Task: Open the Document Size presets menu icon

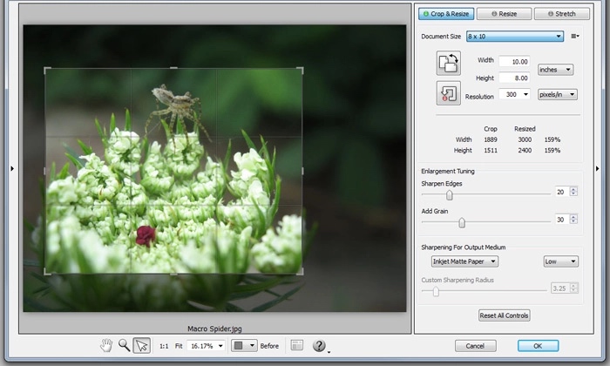Action: pyautogui.click(x=575, y=37)
